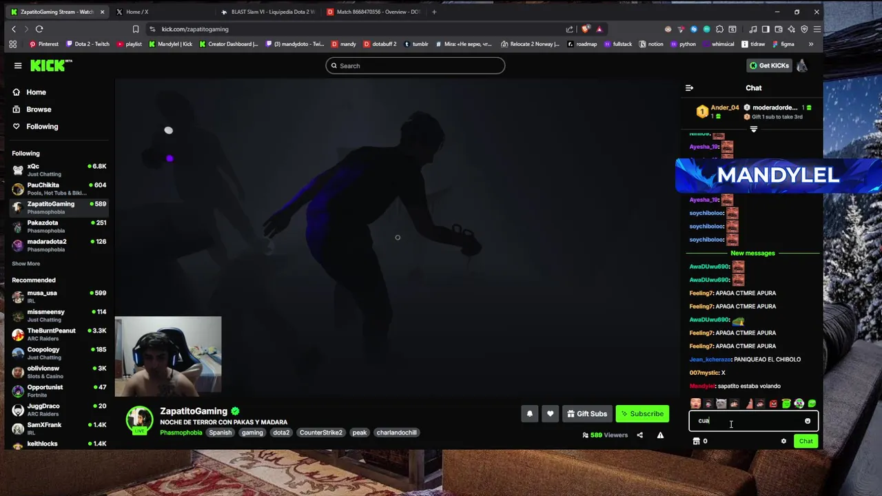
Task: Click the user avatar in Kick header
Action: (802, 65)
